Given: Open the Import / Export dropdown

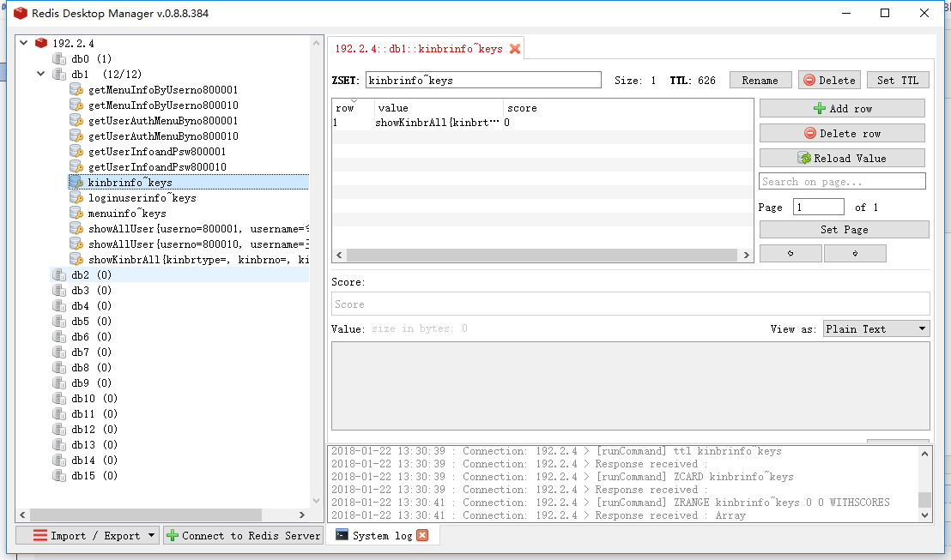Looking at the screenshot, I should click(x=88, y=535).
